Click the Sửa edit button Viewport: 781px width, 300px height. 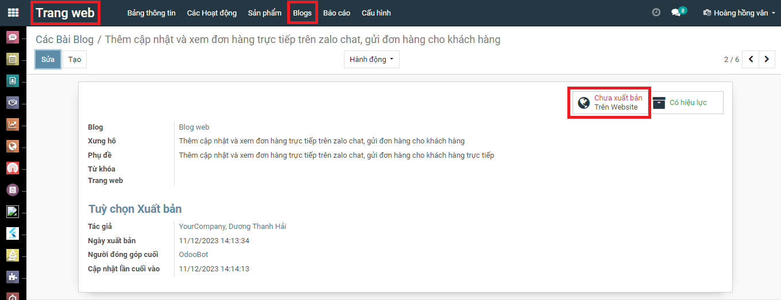48,60
